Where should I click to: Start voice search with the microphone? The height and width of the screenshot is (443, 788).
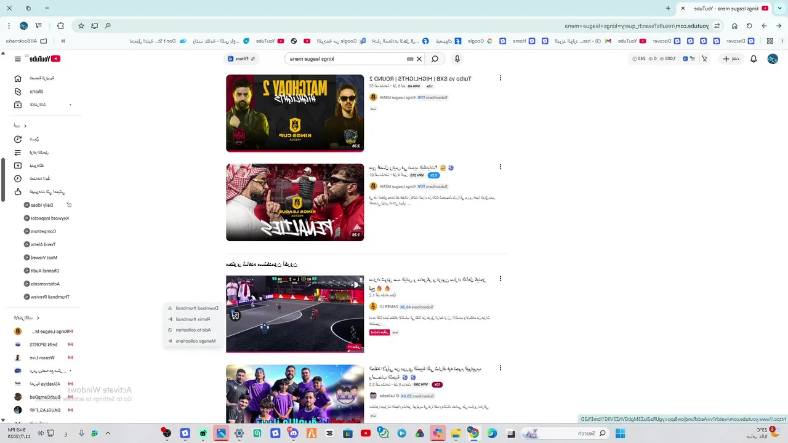(x=457, y=58)
